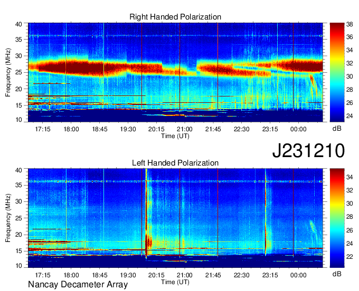Click the vertical burst near 23:10 in the left-handed plot
This screenshot has width=359, height=291.
point(266,212)
